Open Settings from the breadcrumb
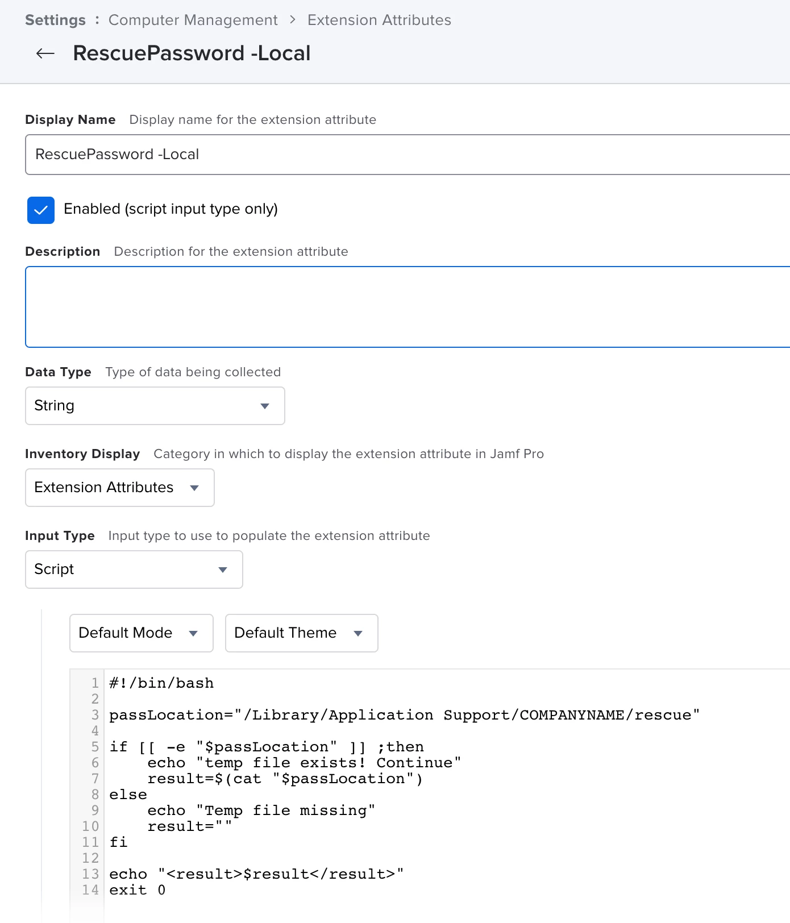The width and height of the screenshot is (790, 923). pyautogui.click(x=55, y=20)
